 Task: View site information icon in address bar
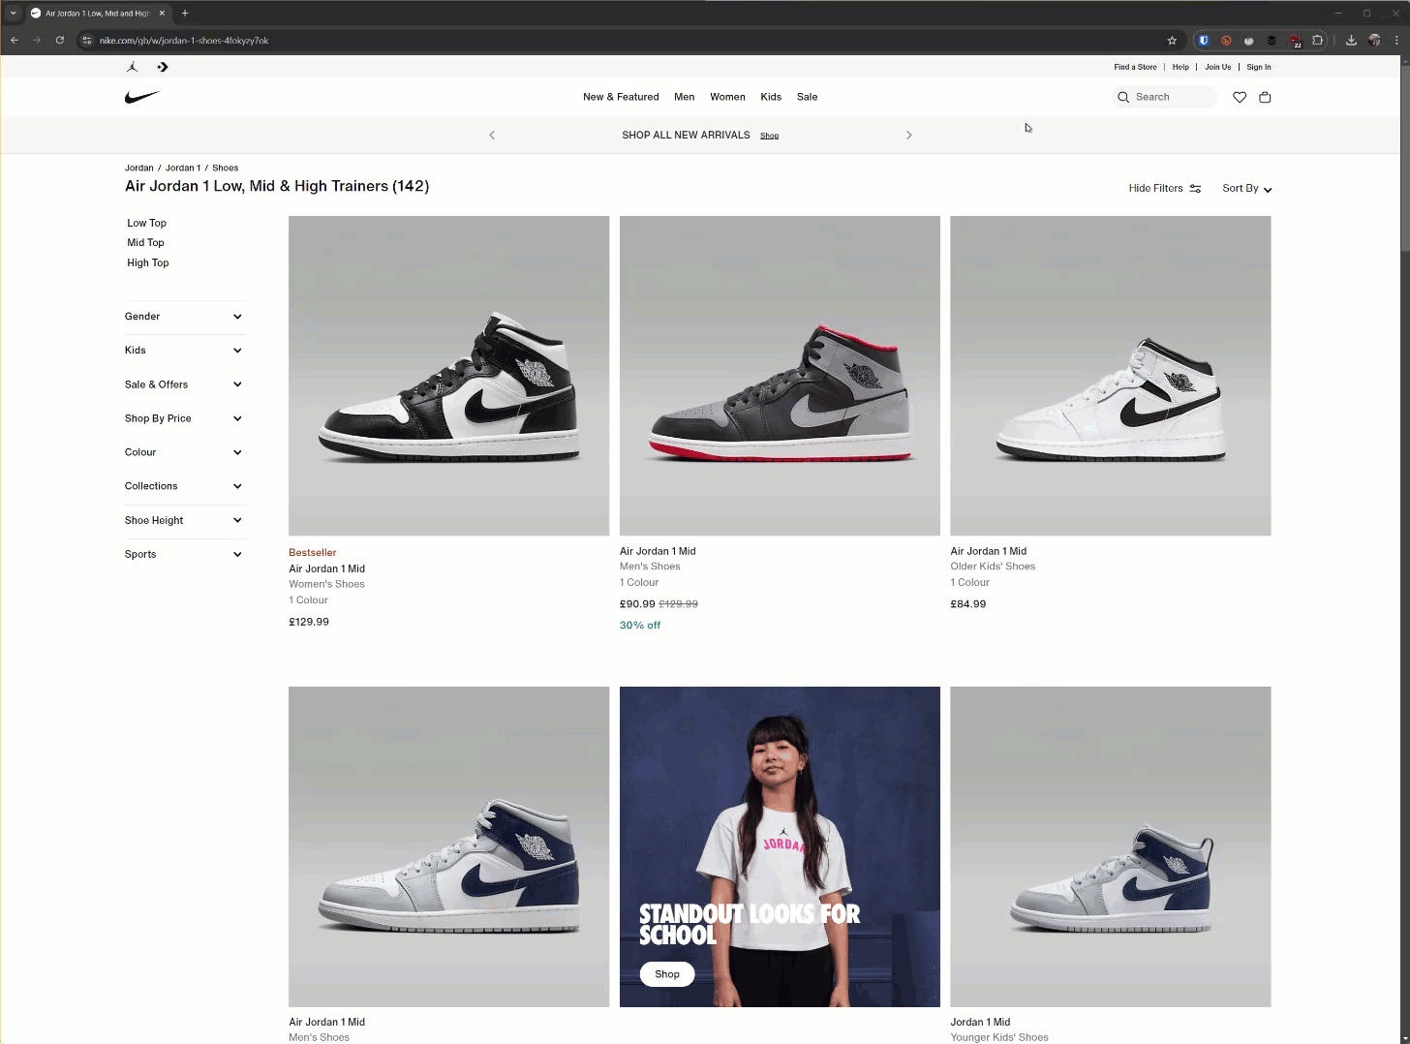(86, 40)
